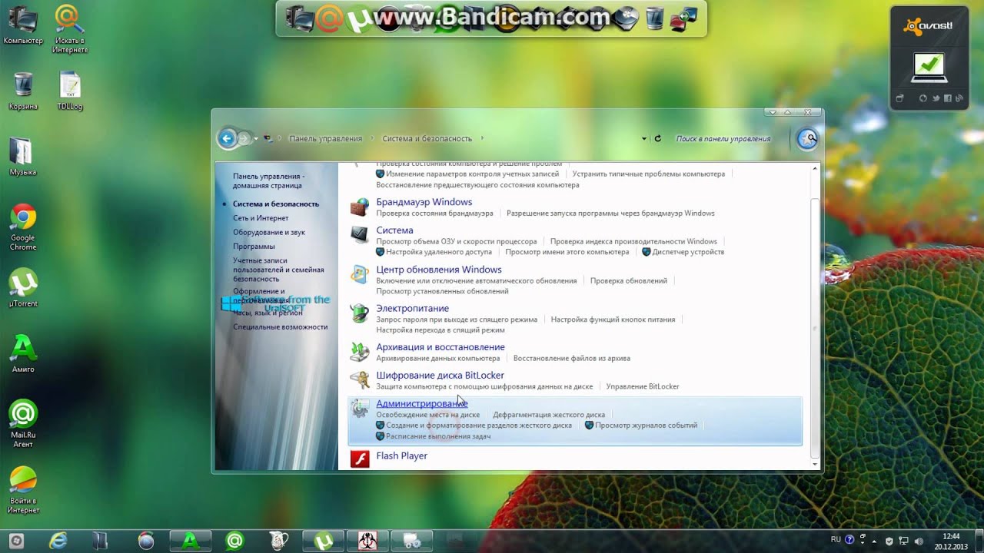Click the BitLocker keys icon

click(x=359, y=379)
